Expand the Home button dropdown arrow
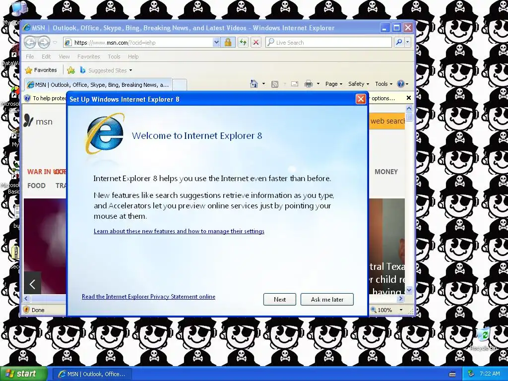This screenshot has width=508, height=381. pos(263,84)
